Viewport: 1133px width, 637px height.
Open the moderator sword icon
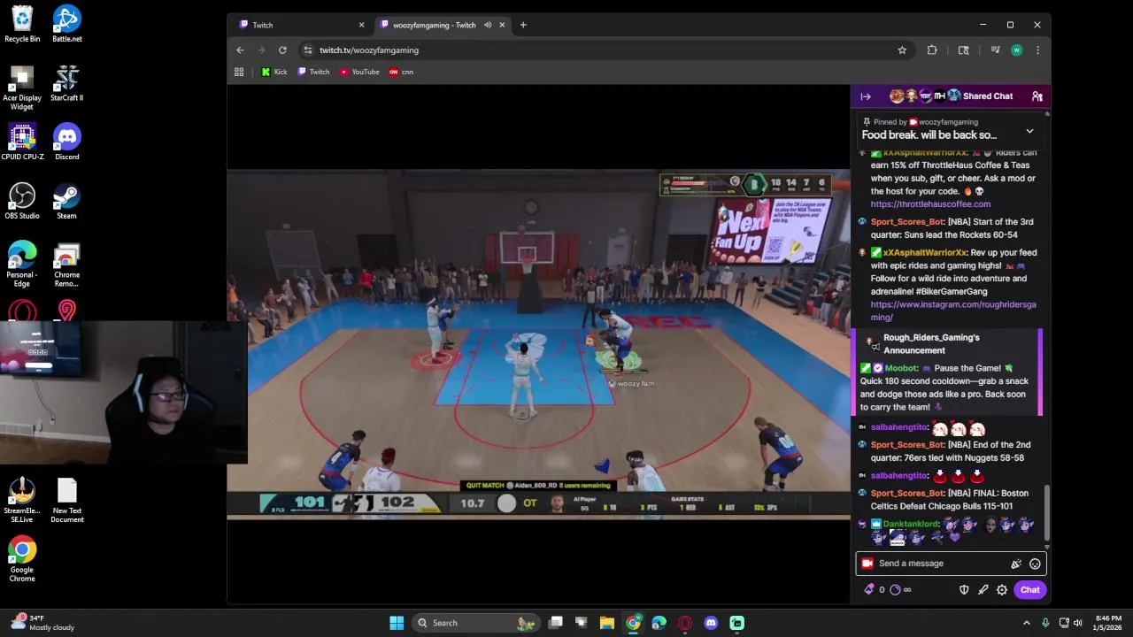click(x=983, y=589)
